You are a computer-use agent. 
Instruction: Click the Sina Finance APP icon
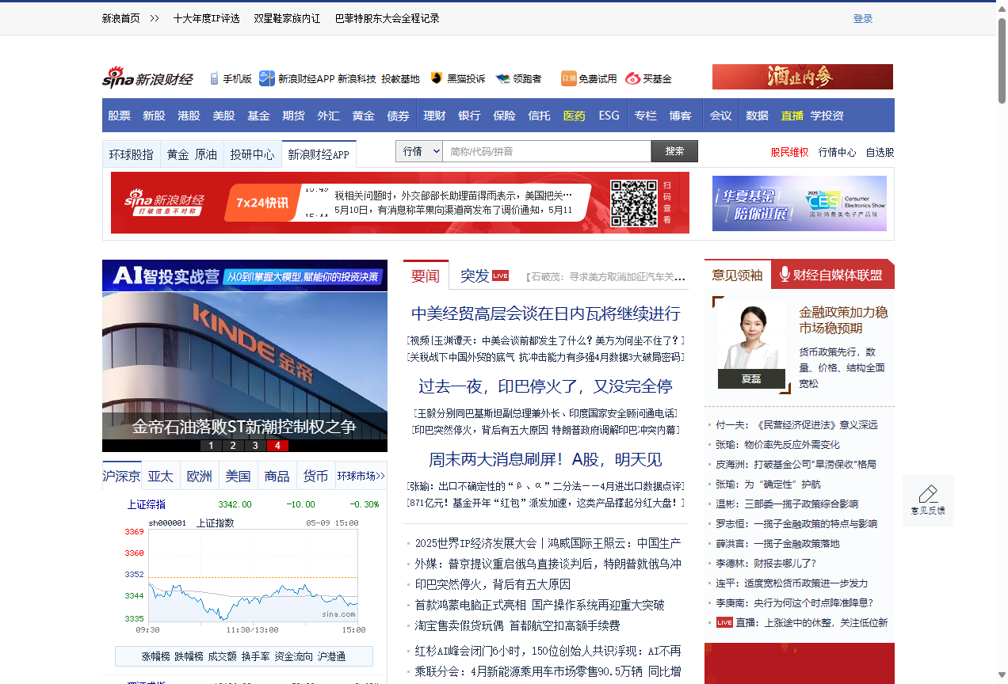[267, 78]
